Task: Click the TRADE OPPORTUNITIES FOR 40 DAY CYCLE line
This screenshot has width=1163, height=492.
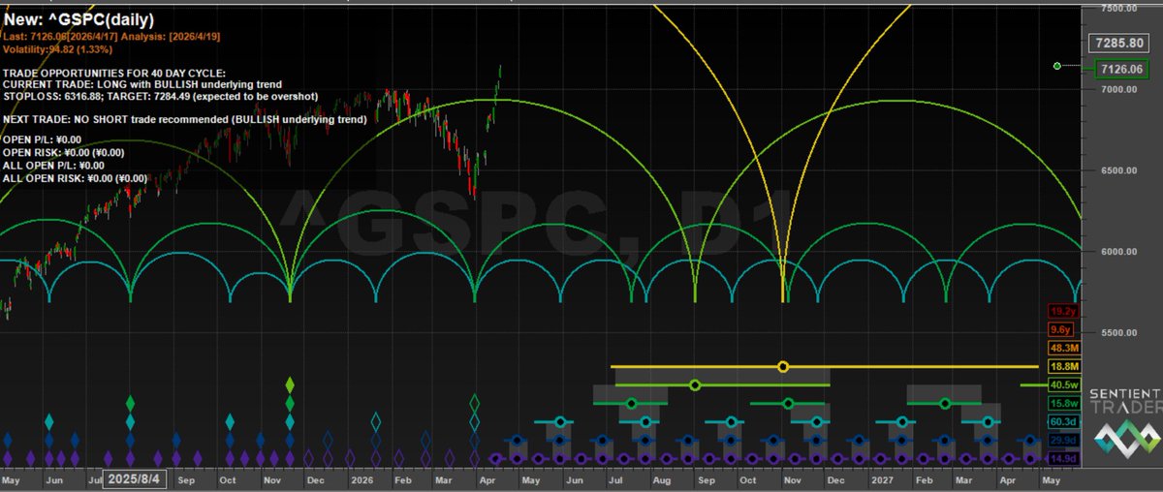Action: tap(114, 73)
